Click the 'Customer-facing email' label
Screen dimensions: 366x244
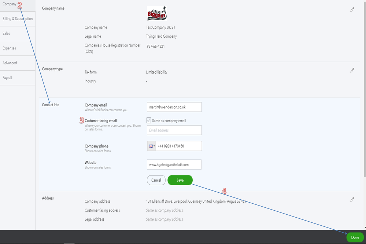[x=101, y=121]
